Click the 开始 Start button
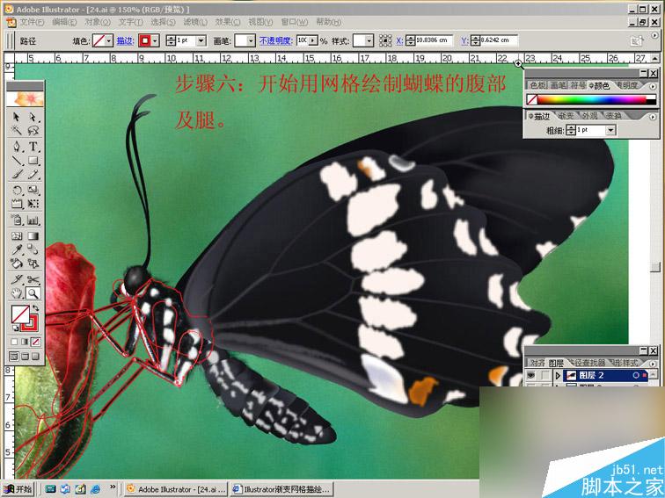The width and height of the screenshot is (665, 498). [x=18, y=488]
